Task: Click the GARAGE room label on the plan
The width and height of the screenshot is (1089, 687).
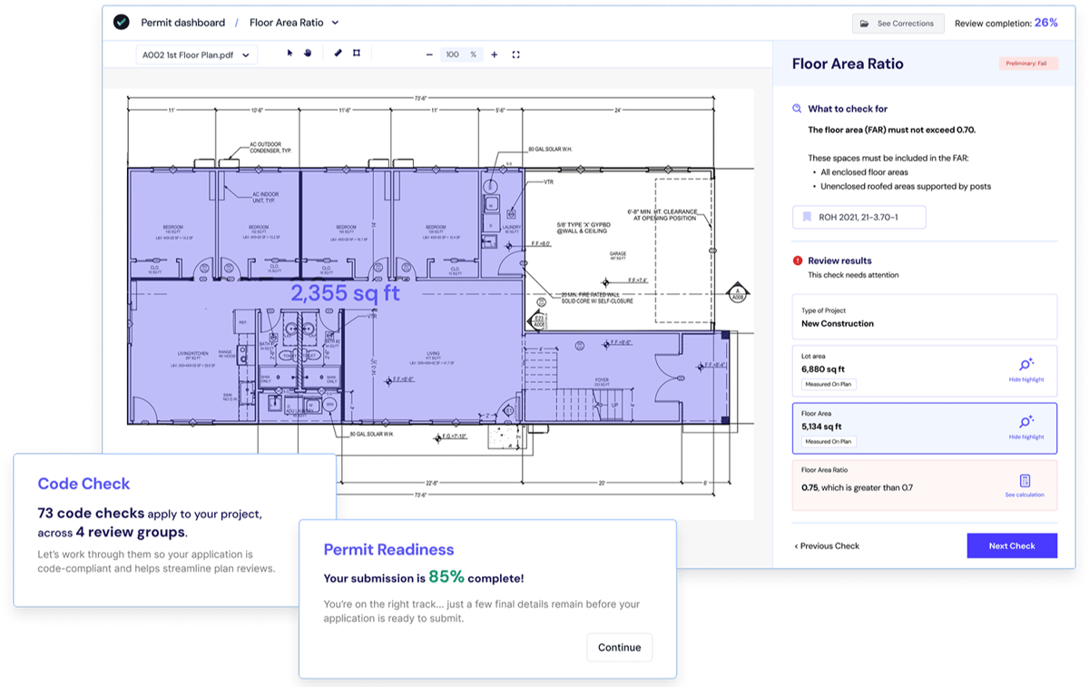Action: pos(618,254)
